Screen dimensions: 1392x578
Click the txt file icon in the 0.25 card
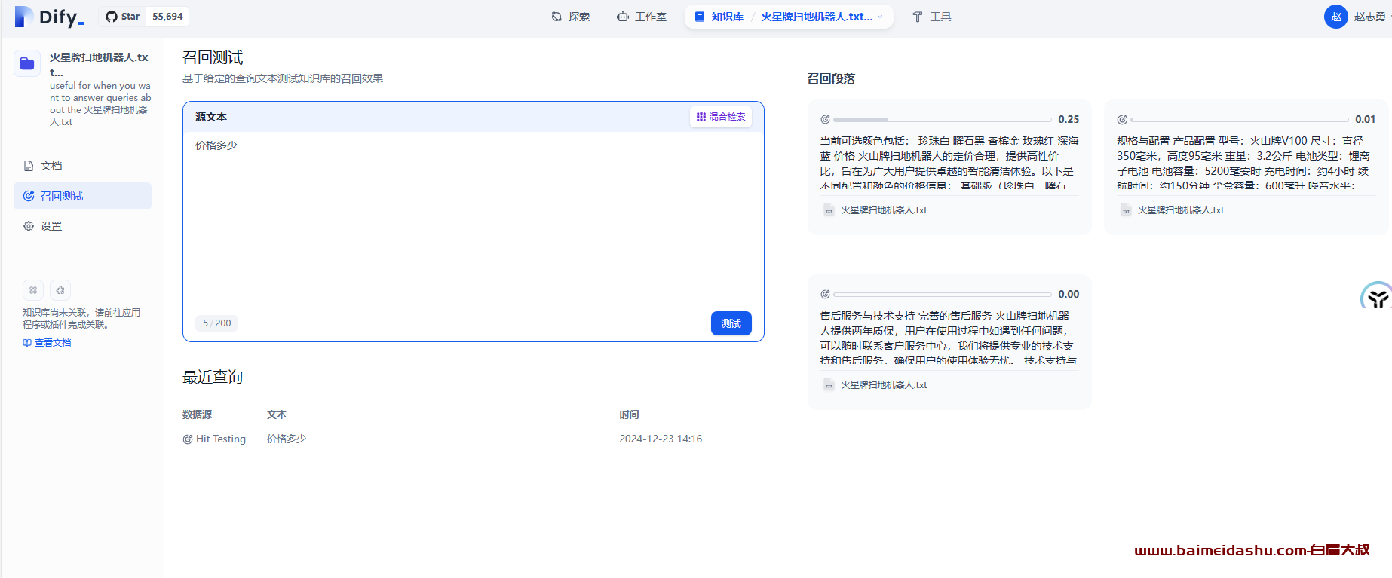click(x=829, y=210)
